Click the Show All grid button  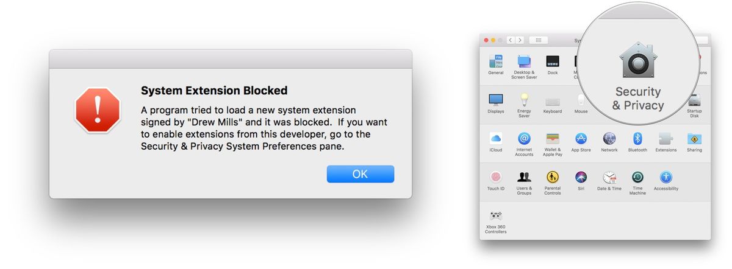tap(538, 40)
